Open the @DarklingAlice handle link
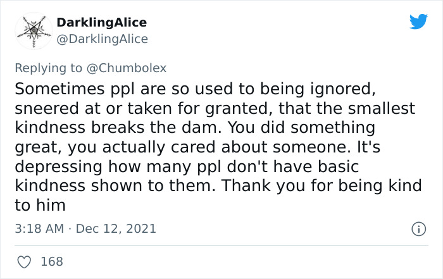Screen dimensions: 443x279 pos(102,39)
